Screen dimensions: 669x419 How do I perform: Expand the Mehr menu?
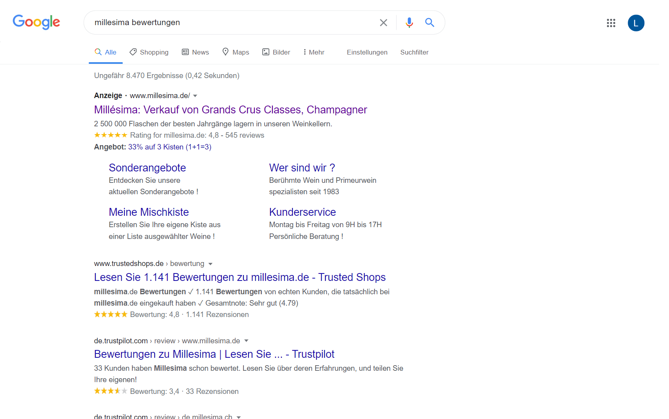pos(313,52)
